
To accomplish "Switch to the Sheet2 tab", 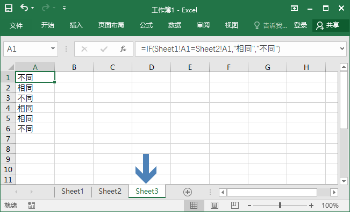I will click(x=110, y=191).
